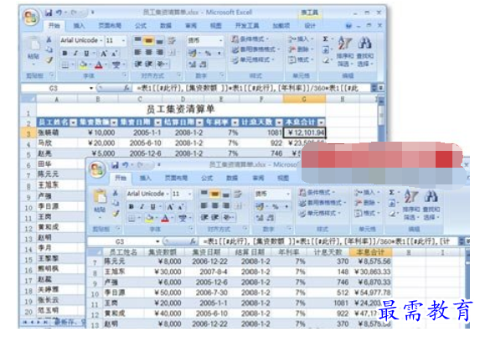This screenshot has height=337, width=480.
Task: Click the formula bar in the front window
Action: tap(329, 241)
